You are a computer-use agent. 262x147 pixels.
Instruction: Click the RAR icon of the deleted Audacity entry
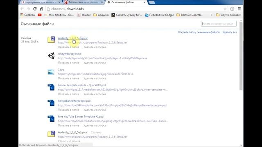pos(51,134)
